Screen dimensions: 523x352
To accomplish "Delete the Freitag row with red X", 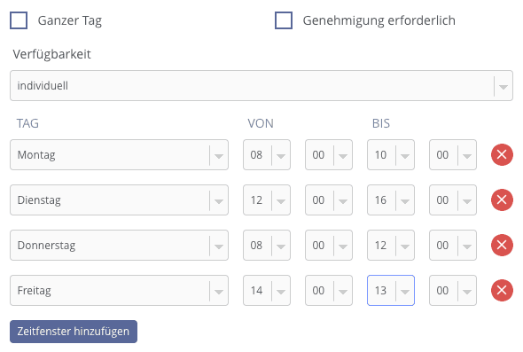I will click(x=502, y=290).
